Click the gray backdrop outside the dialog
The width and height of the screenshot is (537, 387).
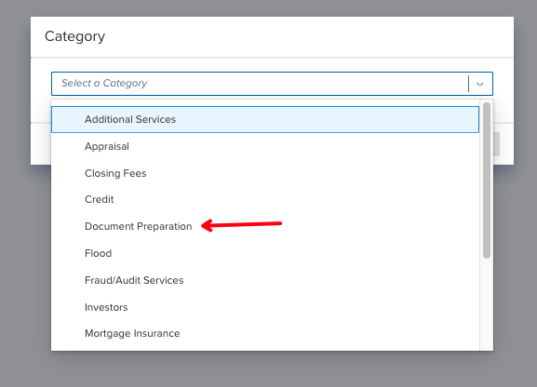[268, 369]
